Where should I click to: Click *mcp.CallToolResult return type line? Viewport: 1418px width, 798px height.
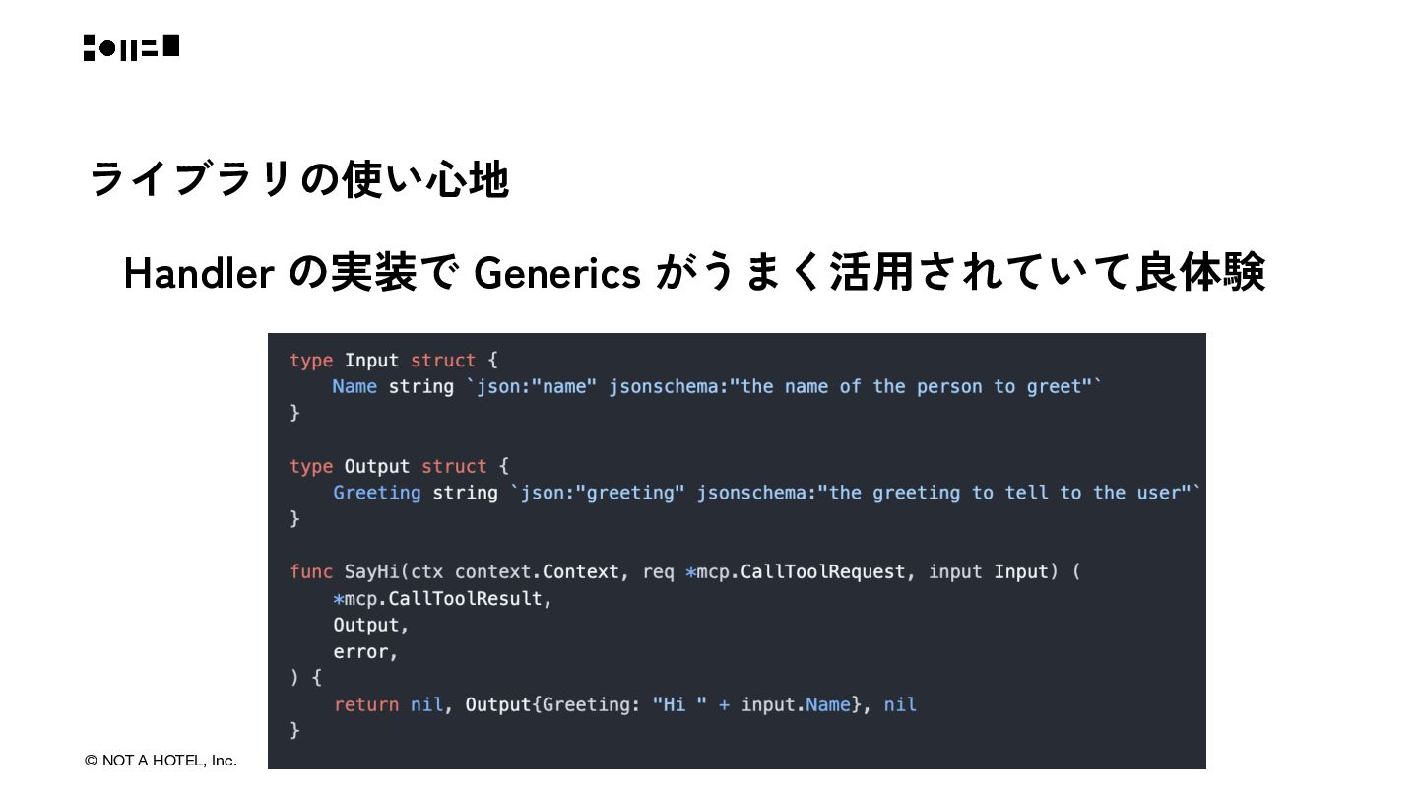click(x=442, y=598)
